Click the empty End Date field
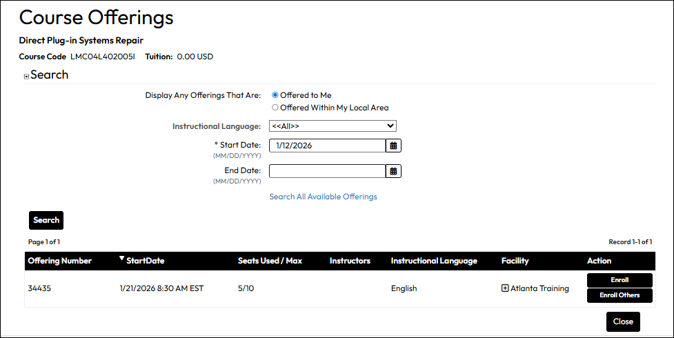The width and height of the screenshot is (674, 338). [326, 171]
